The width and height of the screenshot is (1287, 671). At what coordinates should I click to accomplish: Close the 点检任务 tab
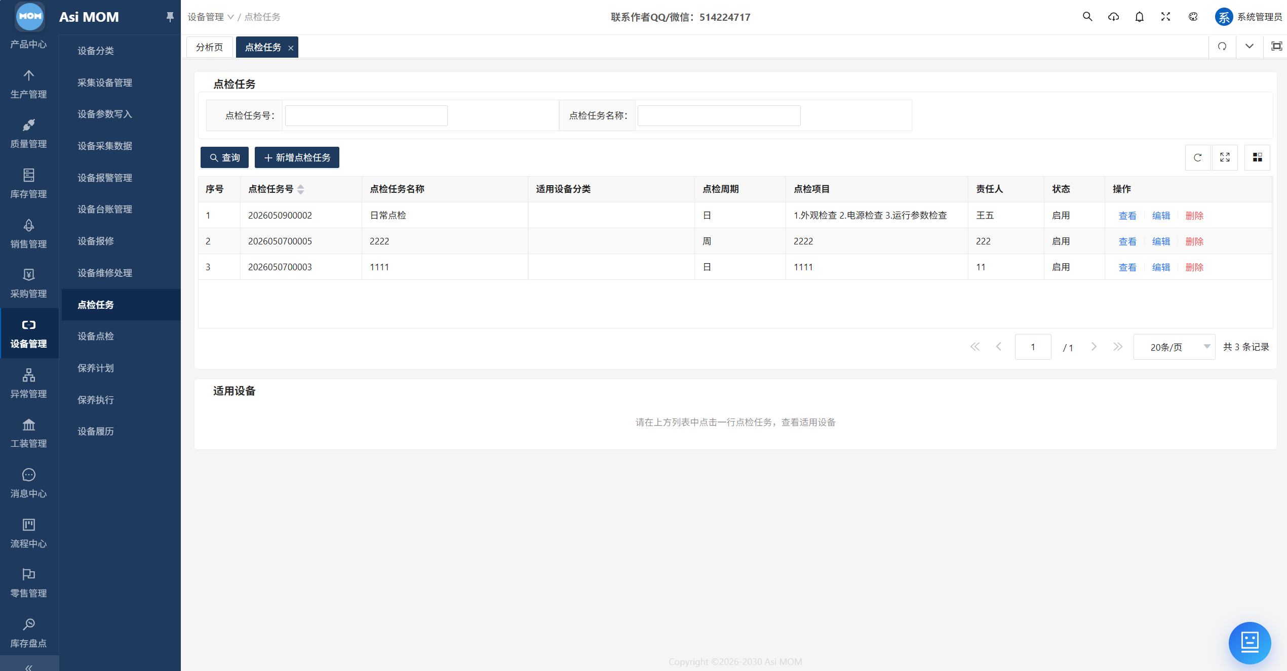[291, 48]
